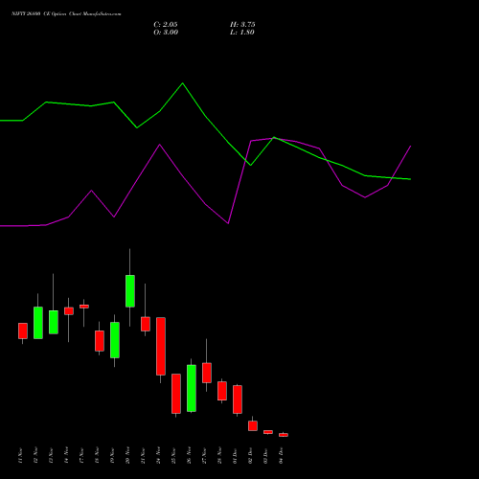Click the red candlestick body above 25 Nov
The width and height of the screenshot is (479, 479).
coord(176,394)
